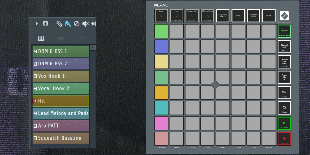Screen dimensions: 310x155
Task: Trigger the mint green pad in the fourth row
Action: (161, 77)
